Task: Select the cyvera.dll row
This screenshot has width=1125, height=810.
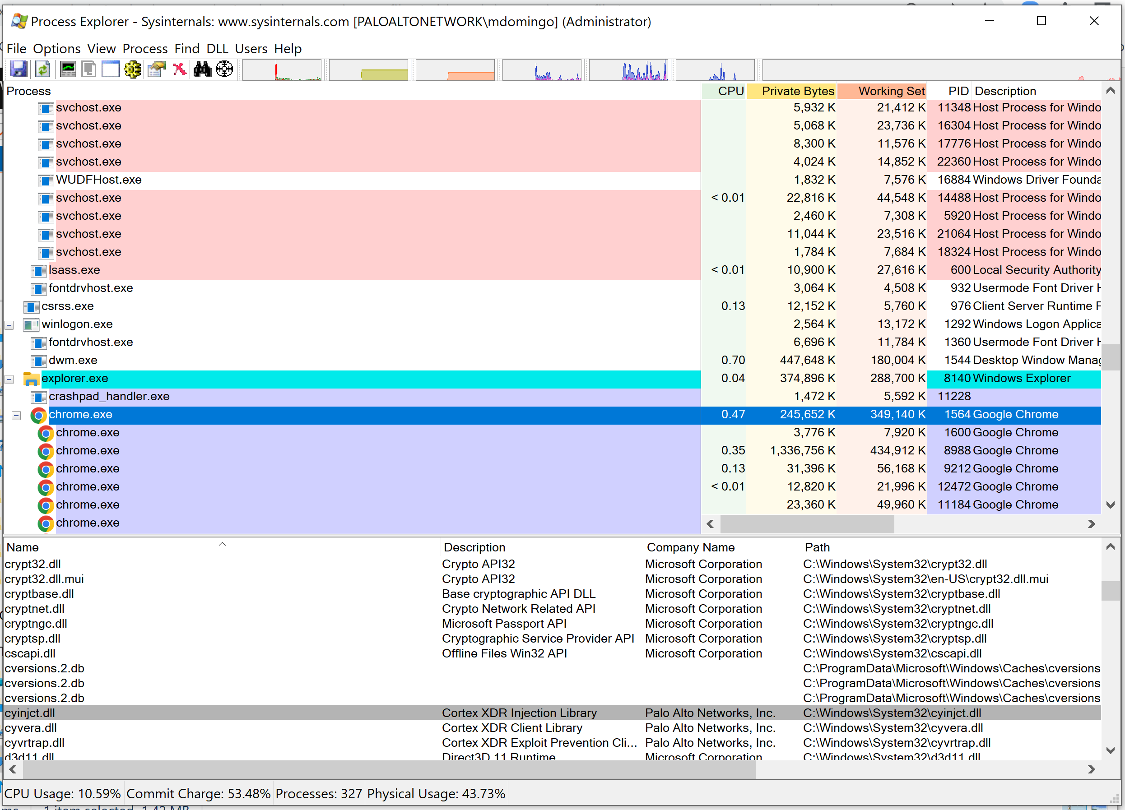Action: 31,728
